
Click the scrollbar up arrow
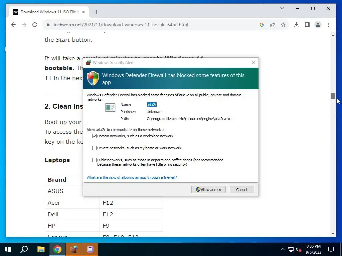tap(333, 35)
